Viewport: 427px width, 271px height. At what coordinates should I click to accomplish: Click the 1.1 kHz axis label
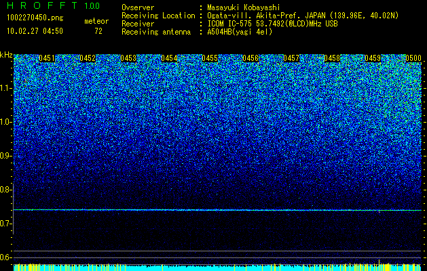[5, 88]
